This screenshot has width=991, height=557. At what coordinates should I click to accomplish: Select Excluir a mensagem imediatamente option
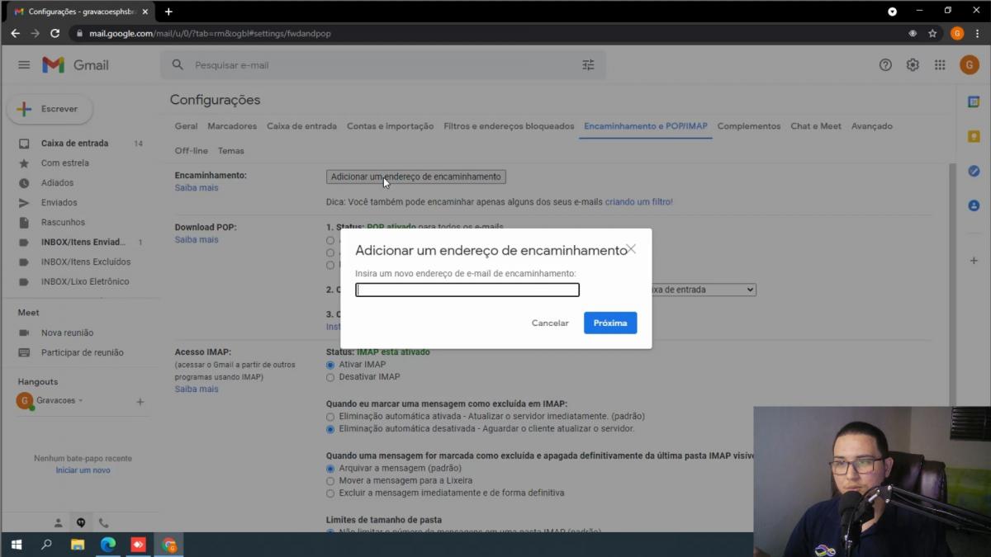pyautogui.click(x=330, y=493)
